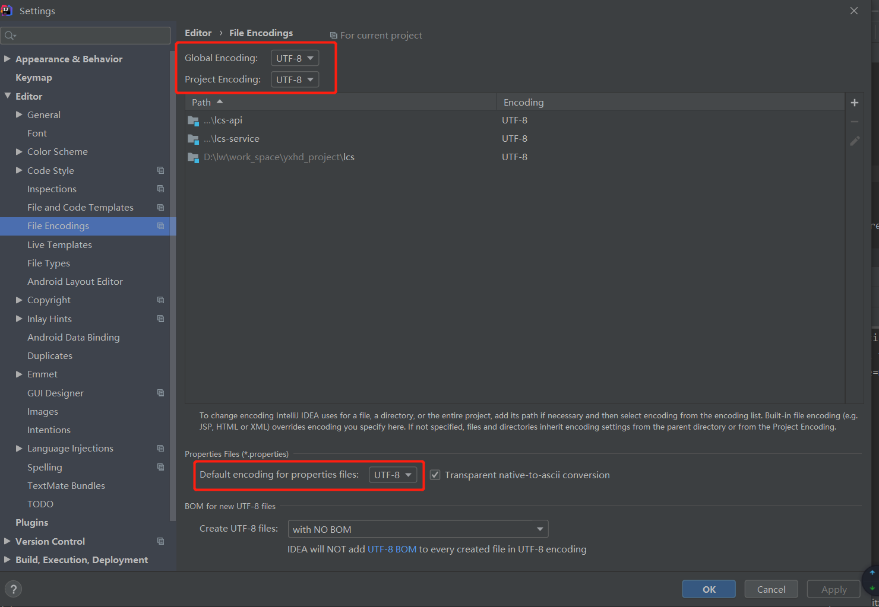
Task: Click project-level icon beside Inlay Hints
Action: coord(160,319)
